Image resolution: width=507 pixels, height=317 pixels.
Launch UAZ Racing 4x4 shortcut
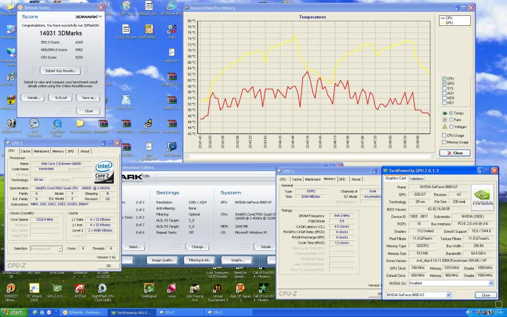coord(195,292)
